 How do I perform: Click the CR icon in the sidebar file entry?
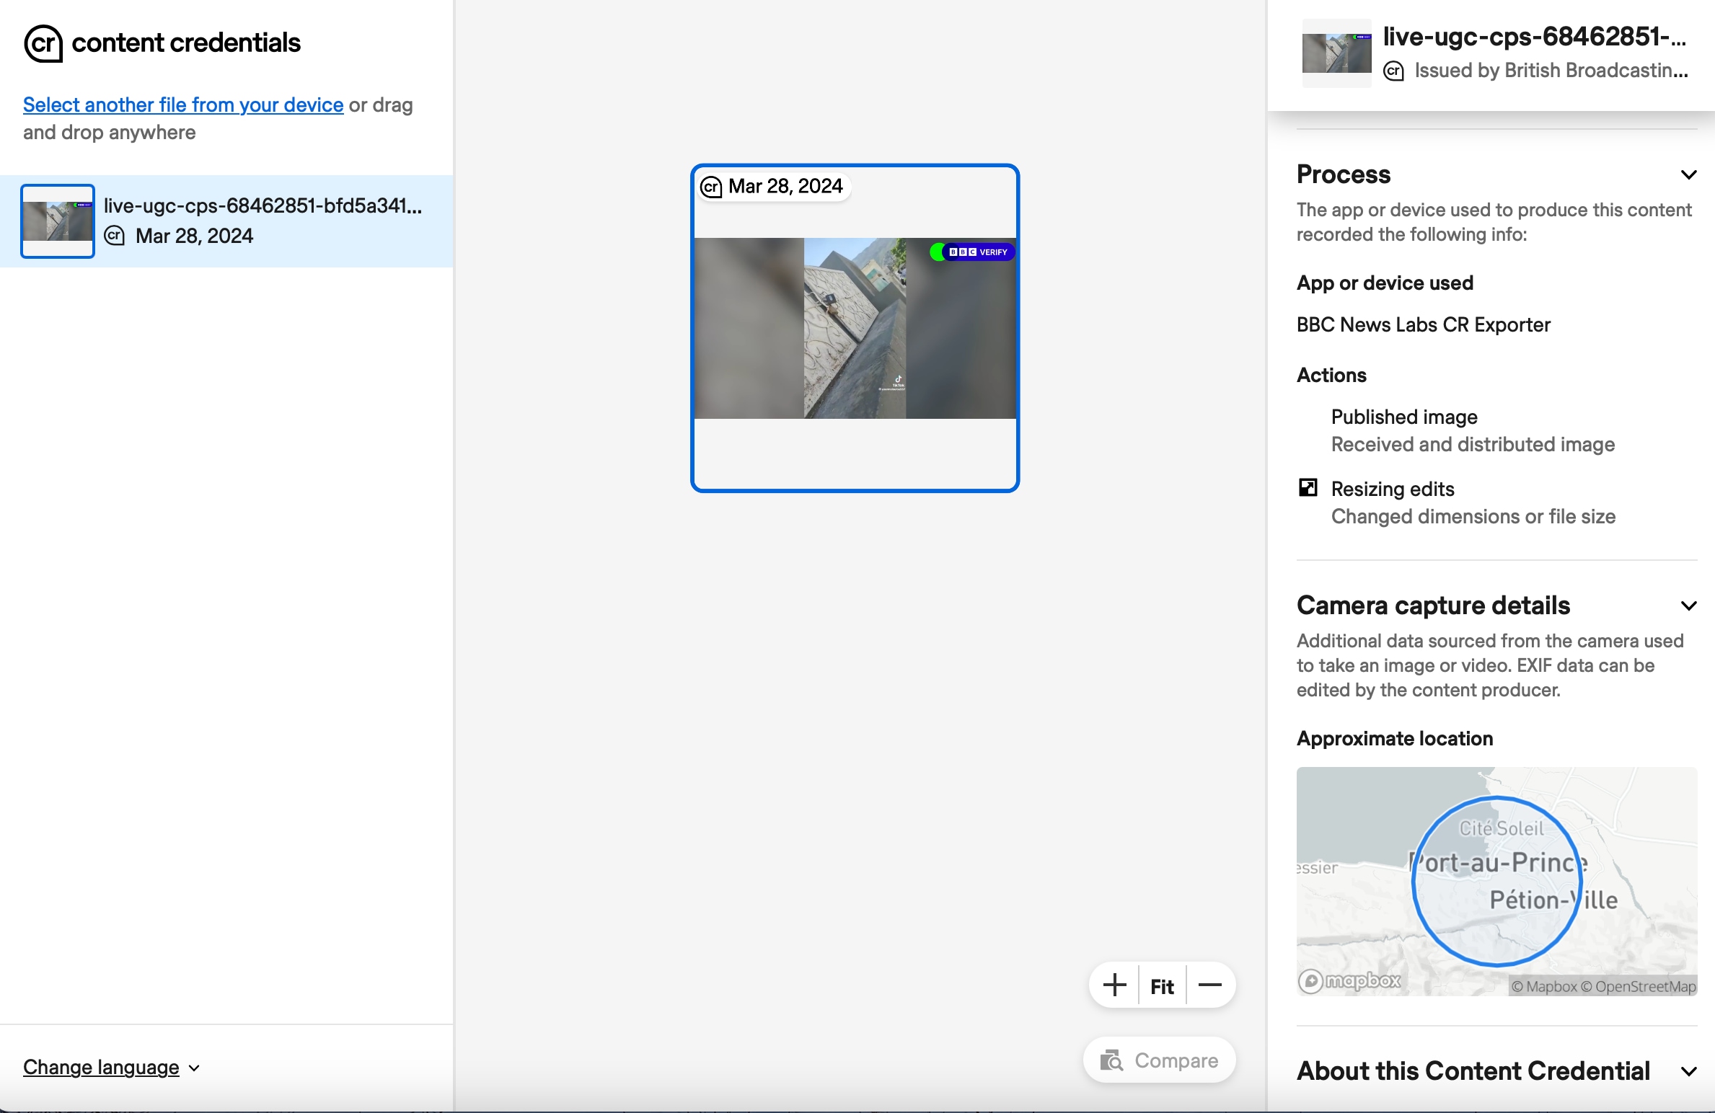coord(115,236)
